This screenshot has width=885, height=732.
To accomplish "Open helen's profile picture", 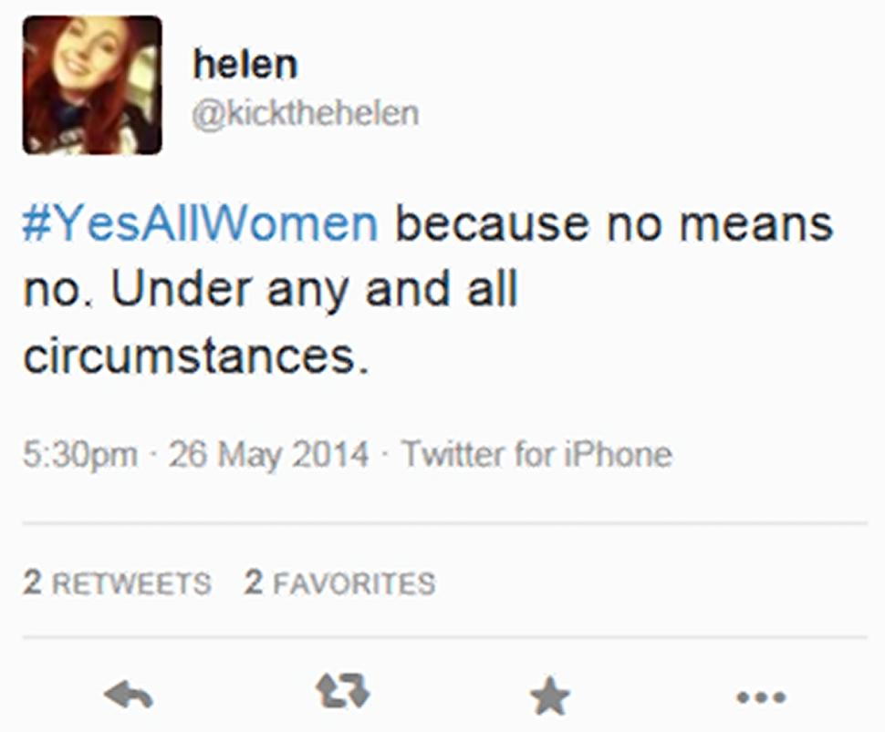I will (92, 85).
